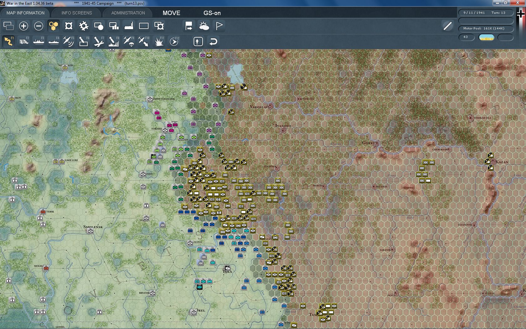Click the value 43 indicator
526x329 pixels.
[467, 37]
